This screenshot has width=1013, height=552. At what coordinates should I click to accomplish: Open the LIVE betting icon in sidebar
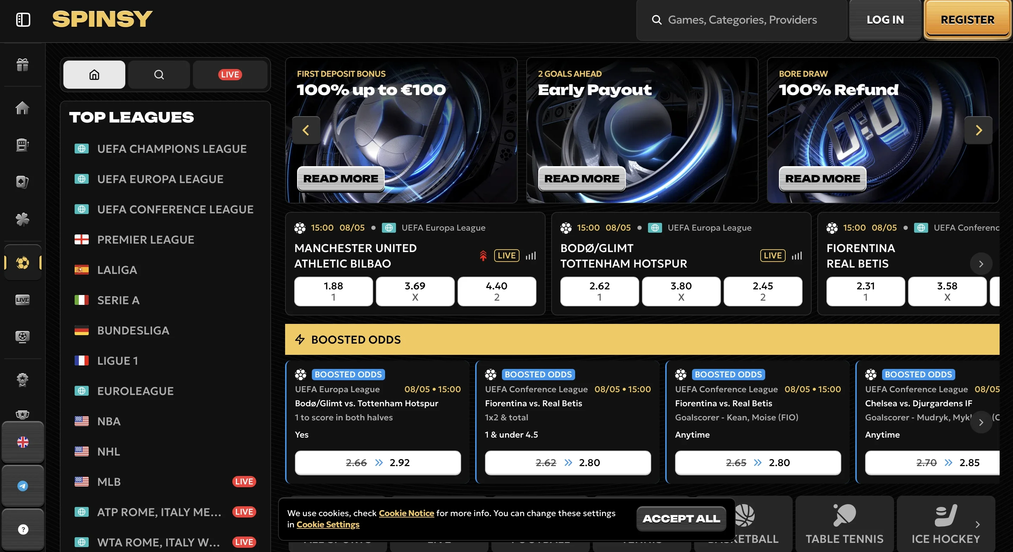tap(23, 300)
